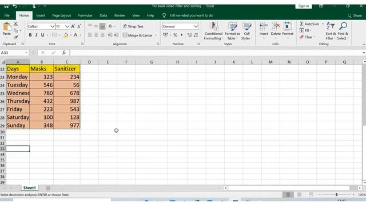Viewport: 366px width, 206px height.
Task: Open Cell Styles gallery
Action: click(x=246, y=31)
